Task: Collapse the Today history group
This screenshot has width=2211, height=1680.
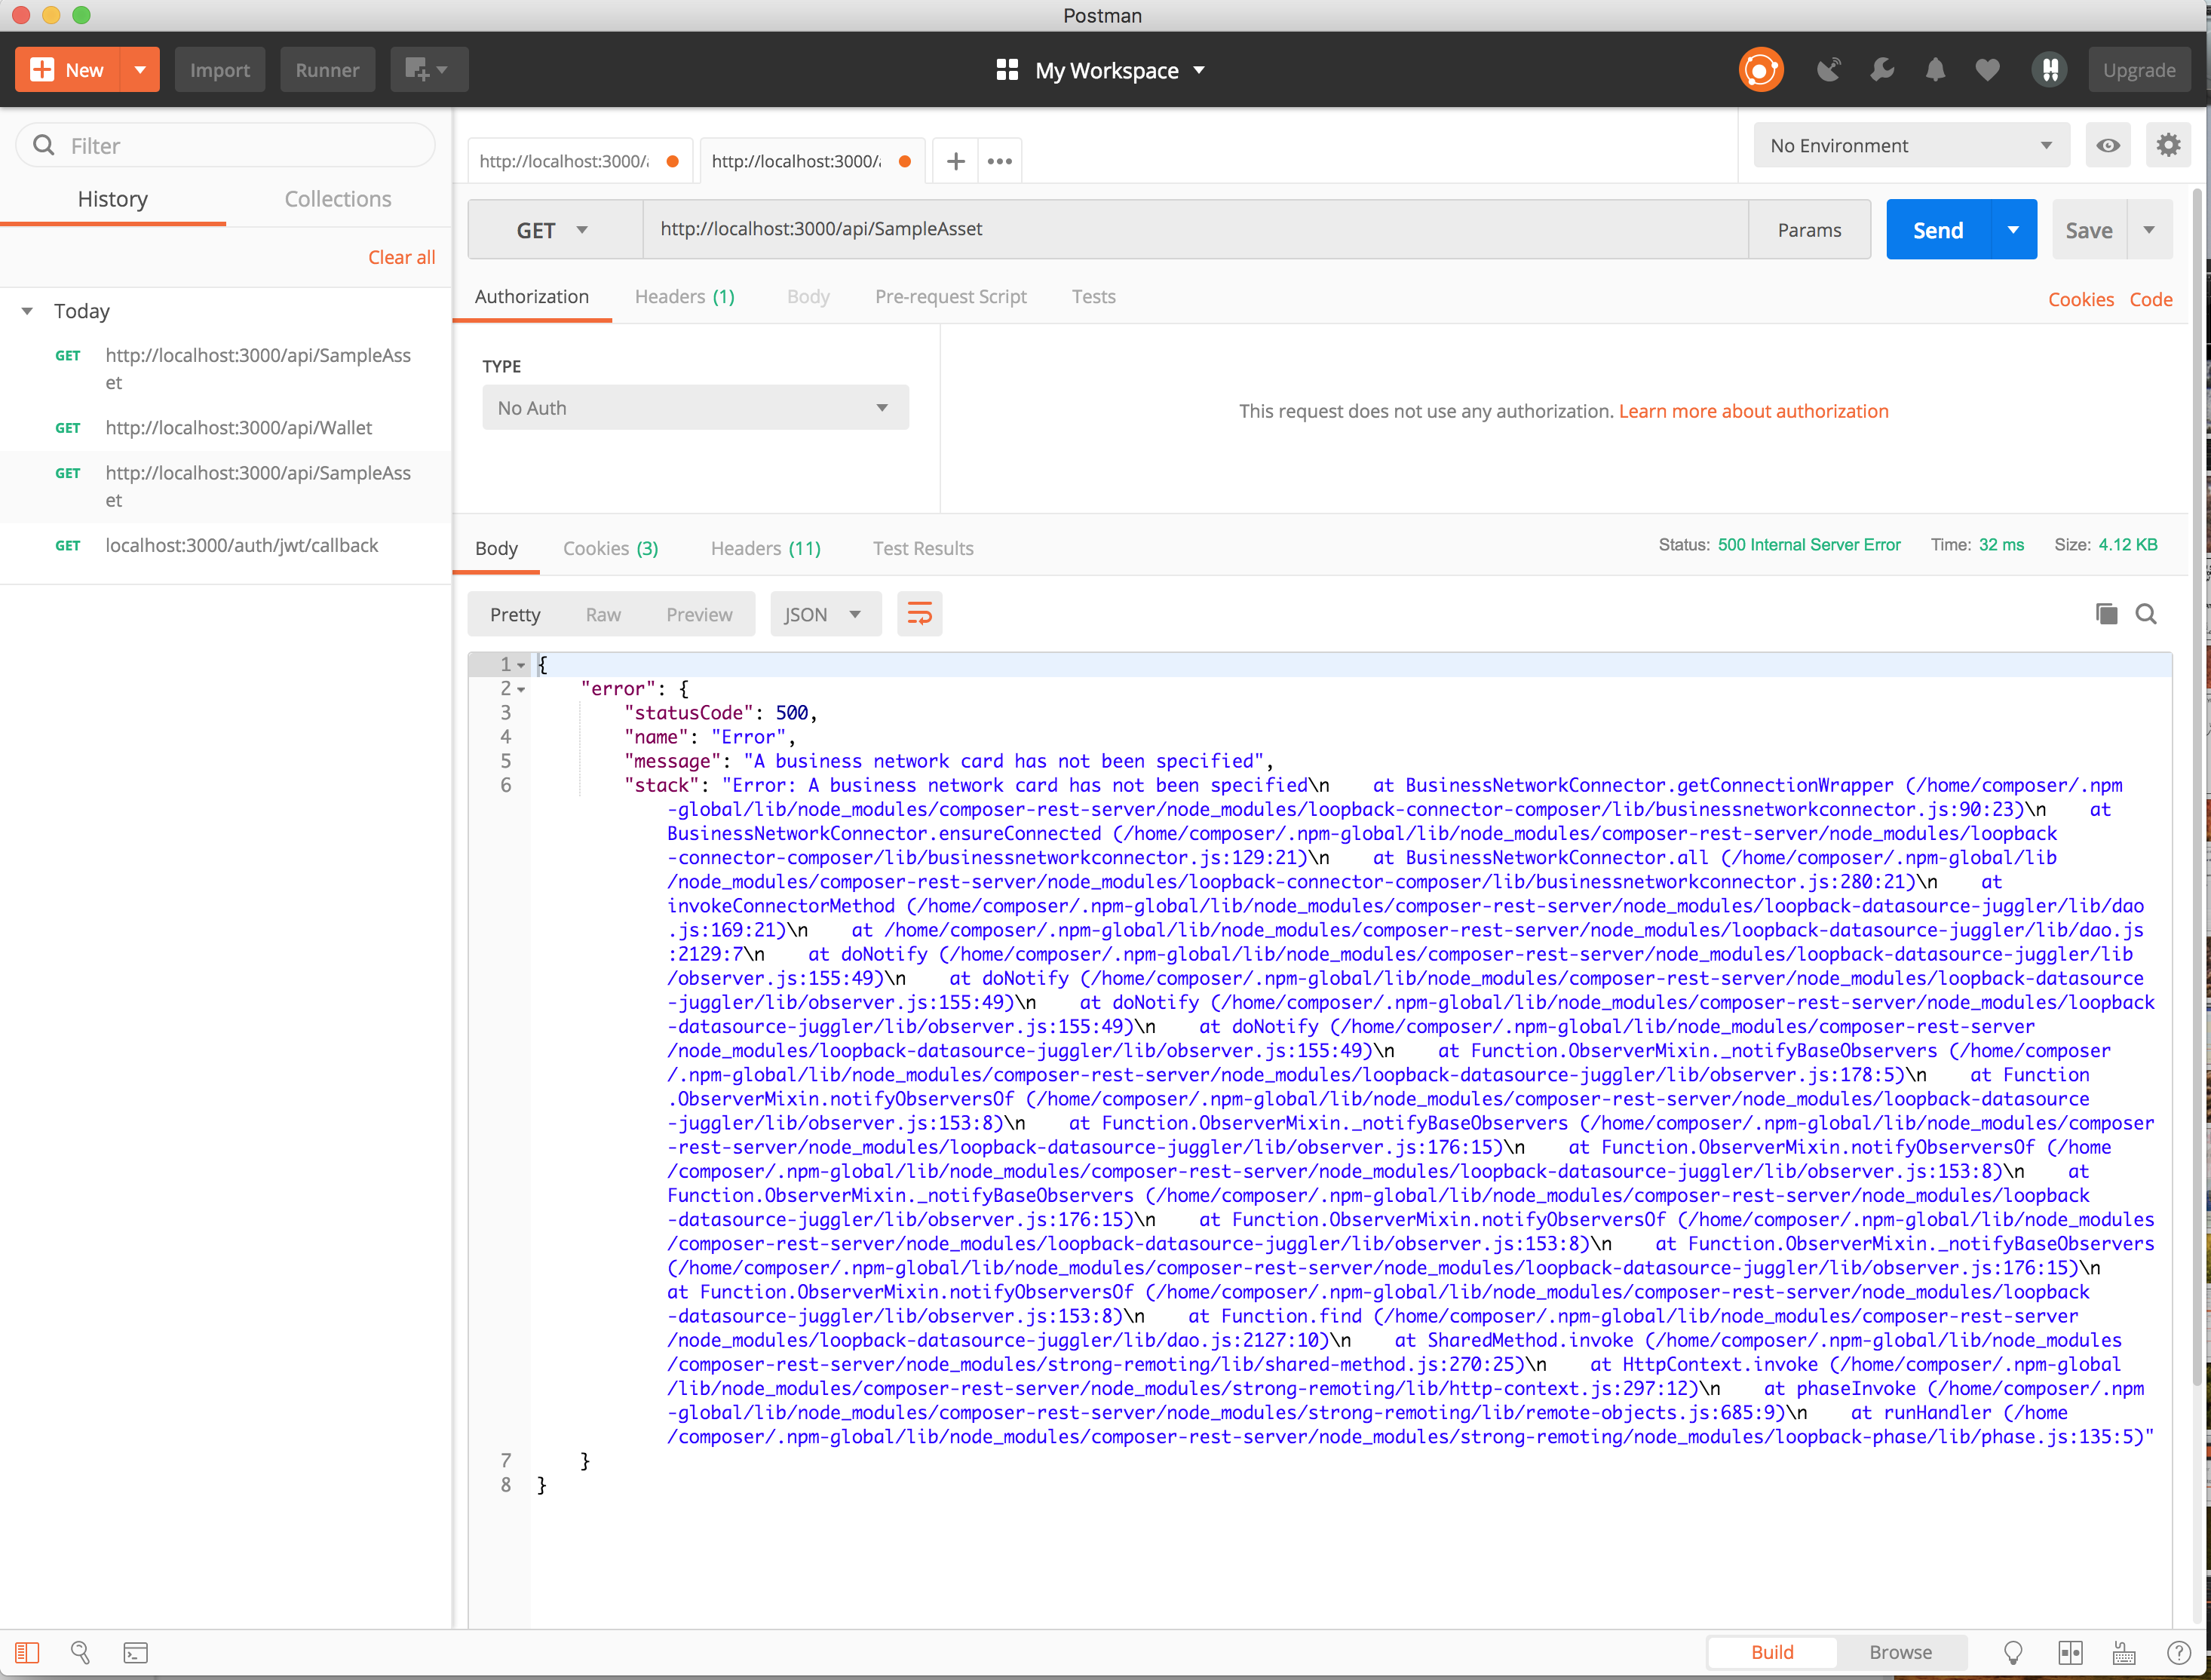Action: tap(28, 311)
